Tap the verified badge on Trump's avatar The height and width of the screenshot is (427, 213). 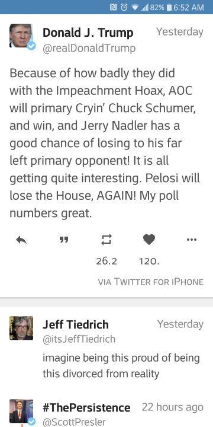pos(31,46)
